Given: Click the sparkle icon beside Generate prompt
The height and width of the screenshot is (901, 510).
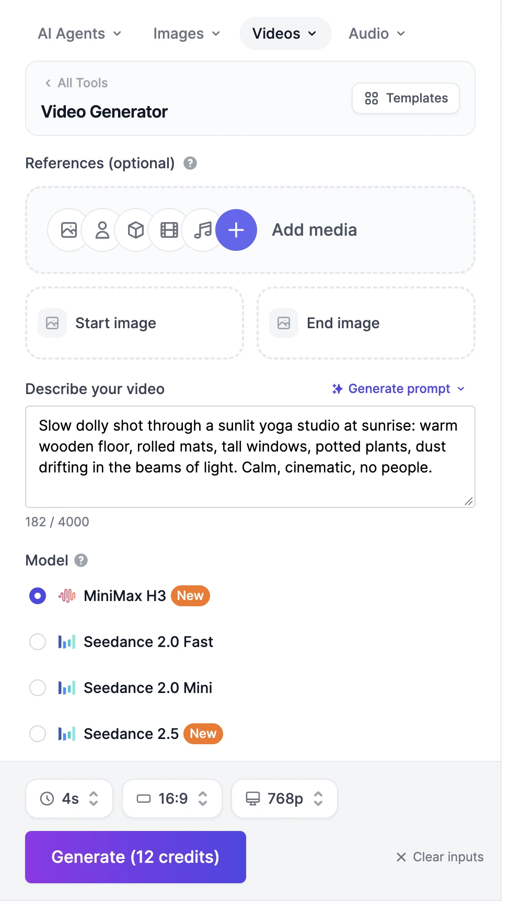Looking at the screenshot, I should click(338, 389).
